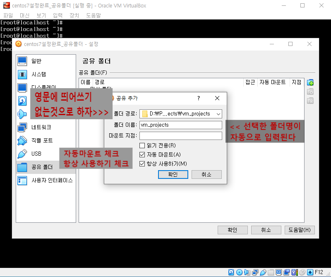
Task: Select the storage disk icon in settings sidebar
Action: (x=22, y=101)
